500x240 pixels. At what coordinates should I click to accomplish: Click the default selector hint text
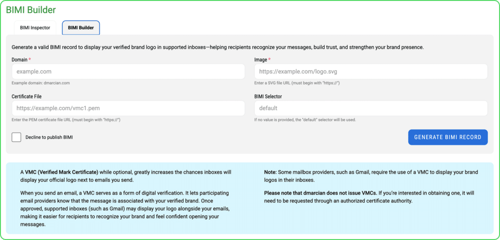(305, 120)
